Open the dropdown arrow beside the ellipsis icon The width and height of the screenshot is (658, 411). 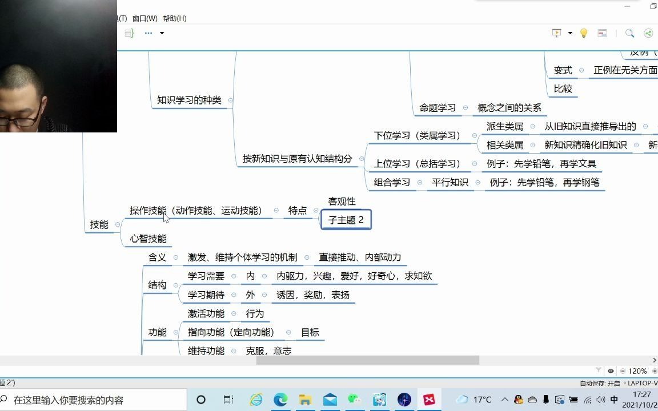point(162,33)
